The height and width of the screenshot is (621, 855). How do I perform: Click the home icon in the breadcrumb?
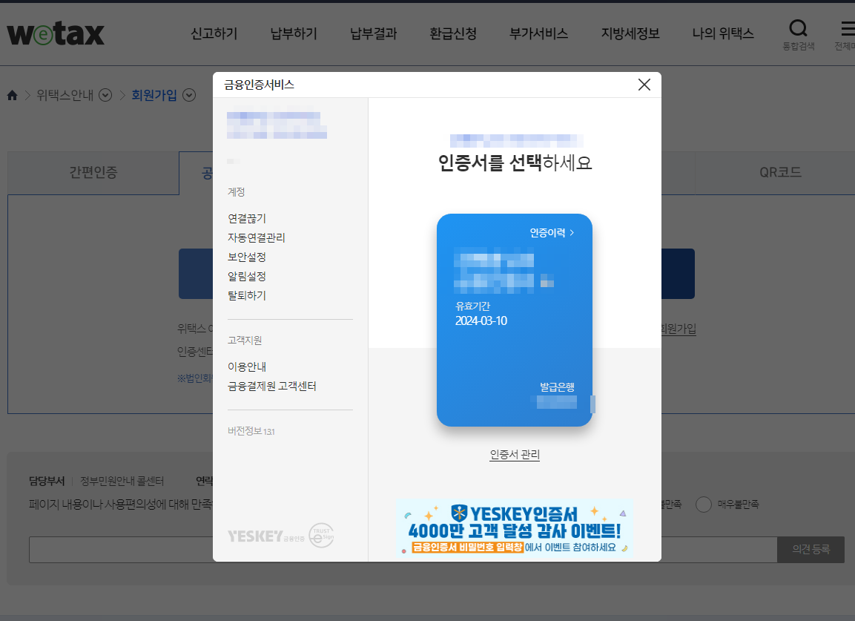(12, 95)
